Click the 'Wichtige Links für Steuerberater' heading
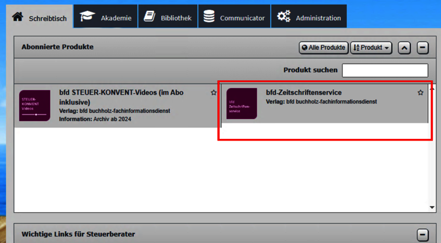The width and height of the screenshot is (441, 243). tap(78, 234)
